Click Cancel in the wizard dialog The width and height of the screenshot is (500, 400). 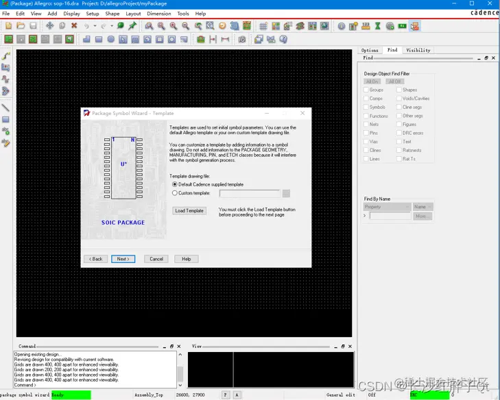[x=156, y=259]
